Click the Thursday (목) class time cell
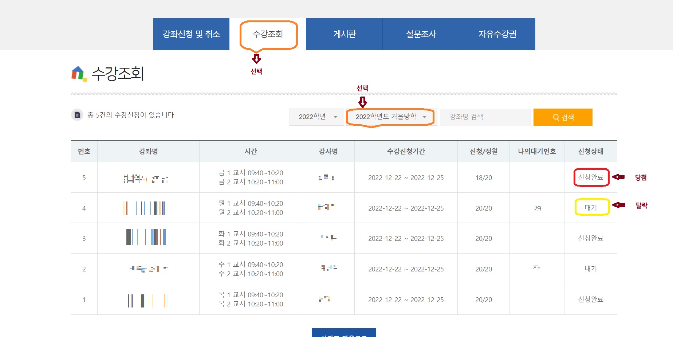Image resolution: width=673 pixels, height=337 pixels. pos(251,299)
